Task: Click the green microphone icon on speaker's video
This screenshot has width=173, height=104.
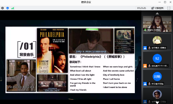Action: 145,30
